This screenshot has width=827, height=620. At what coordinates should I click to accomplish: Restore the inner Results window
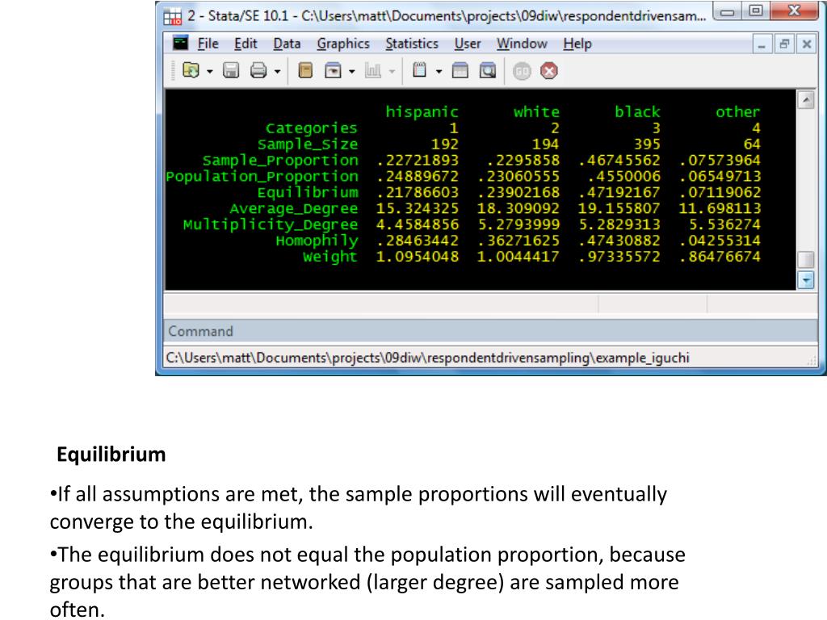[x=784, y=45]
